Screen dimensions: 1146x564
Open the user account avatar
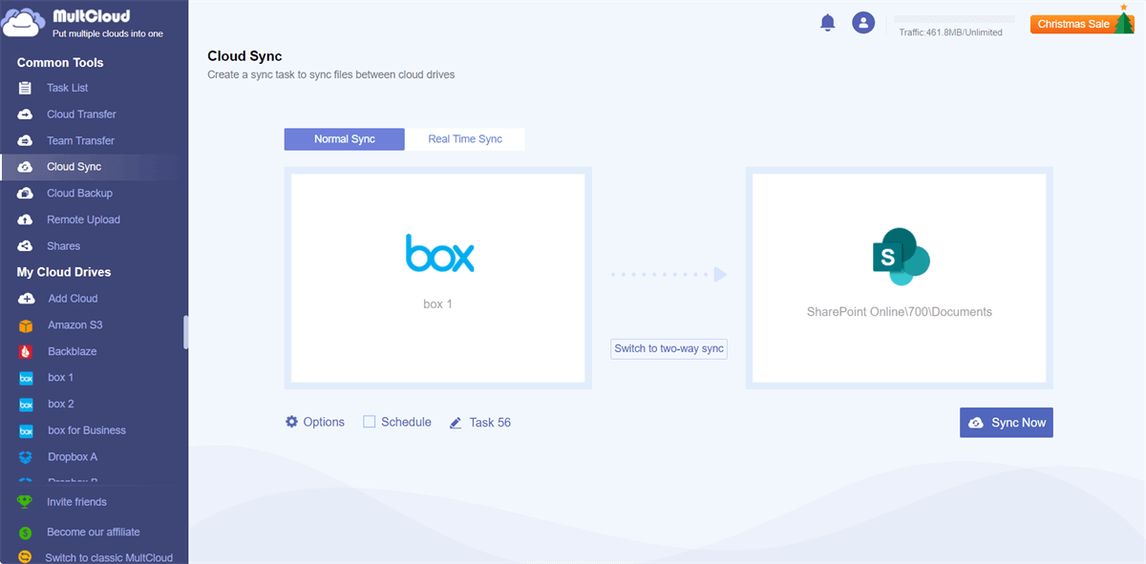863,23
